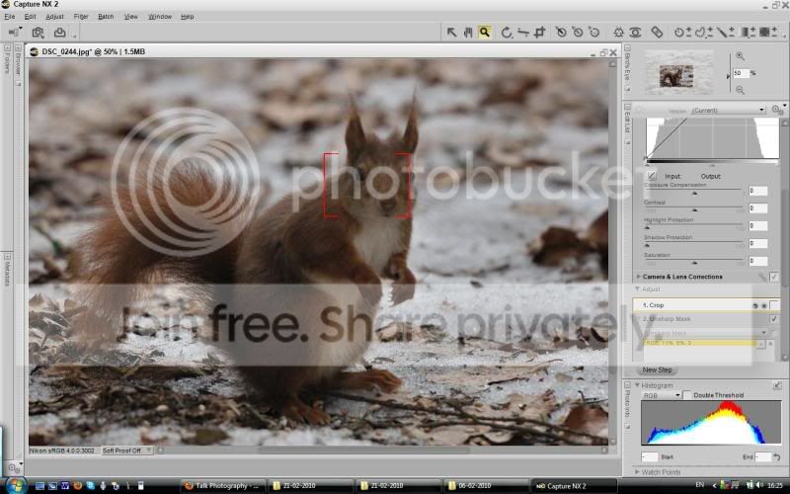
Task: Open the File menu
Action: pyautogui.click(x=10, y=17)
